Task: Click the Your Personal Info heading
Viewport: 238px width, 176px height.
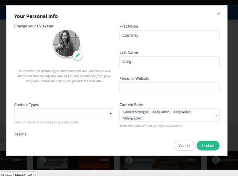Action: click(36, 16)
